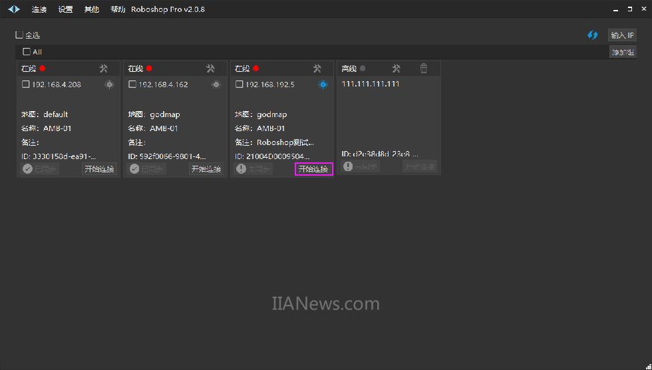652x370 pixels.
Task: Click blue locate icon next to 192.168.192.5
Action: point(323,85)
